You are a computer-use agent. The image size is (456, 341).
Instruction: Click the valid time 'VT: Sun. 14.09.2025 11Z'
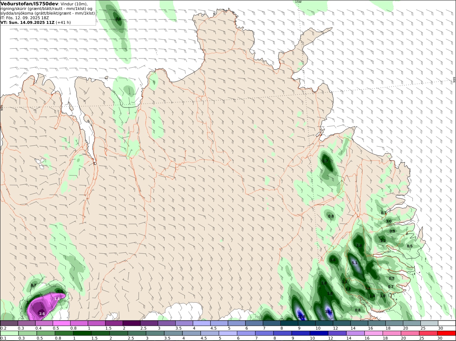click(x=27, y=22)
